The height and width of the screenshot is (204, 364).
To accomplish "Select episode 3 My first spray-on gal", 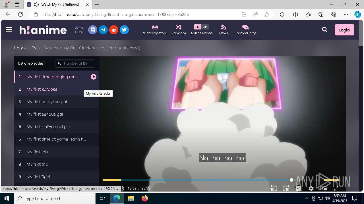I will 57,102.
